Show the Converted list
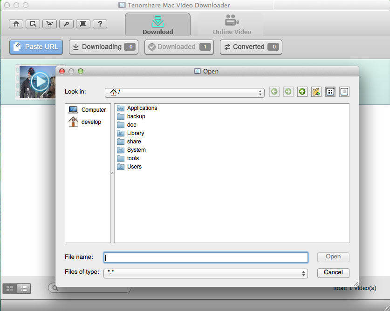Image resolution: width=390 pixels, height=311 pixels. 251,47
